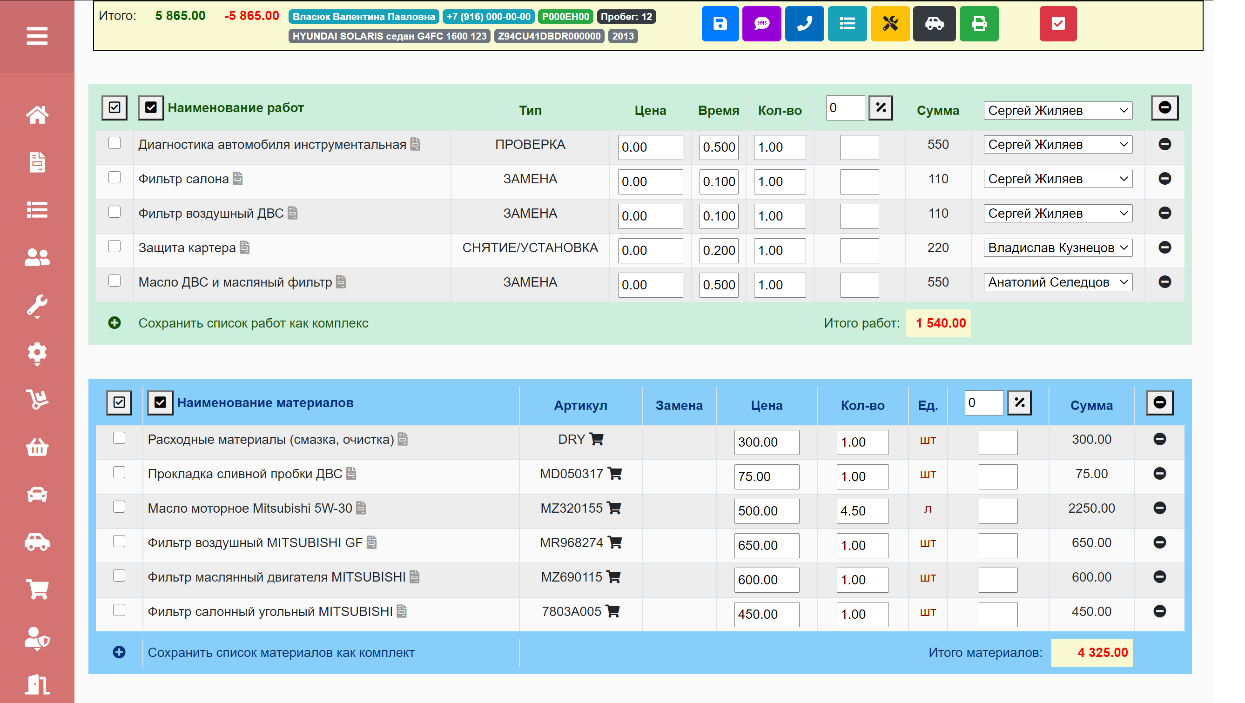Check the Фильтр салона work checkbox
Screen dimensions: 1245x703
[114, 177]
